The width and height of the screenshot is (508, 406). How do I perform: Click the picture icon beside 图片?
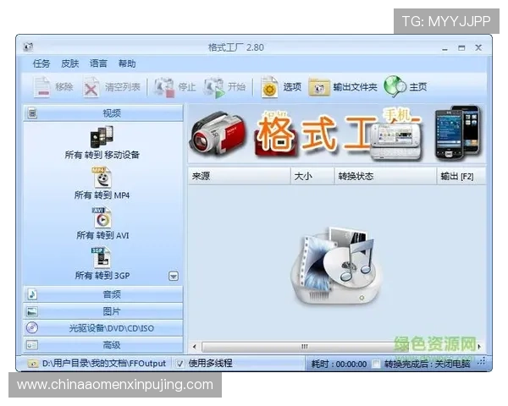click(x=32, y=311)
